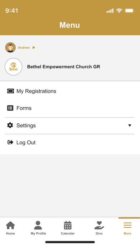
Task: Tap the Give heart-in-hand icon
Action: 99,225
